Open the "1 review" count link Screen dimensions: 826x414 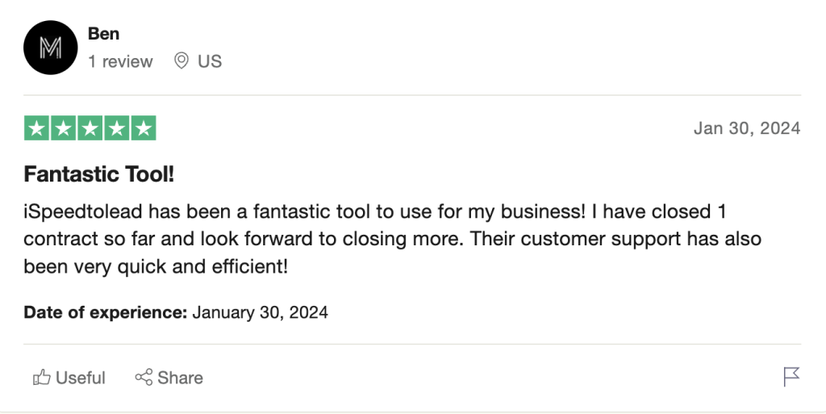pyautogui.click(x=120, y=61)
